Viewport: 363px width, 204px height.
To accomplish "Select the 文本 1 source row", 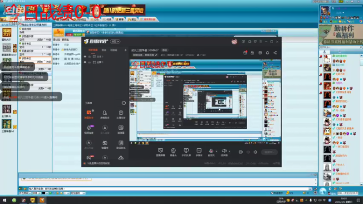I will (x=106, y=56).
